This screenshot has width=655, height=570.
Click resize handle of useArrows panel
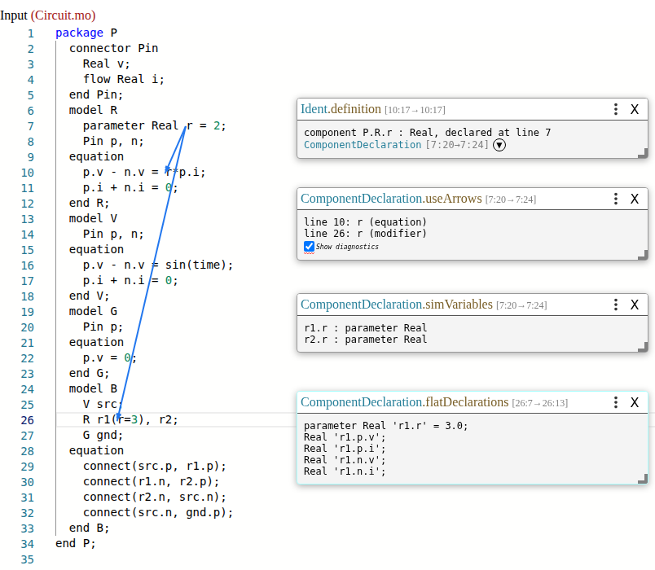click(643, 255)
